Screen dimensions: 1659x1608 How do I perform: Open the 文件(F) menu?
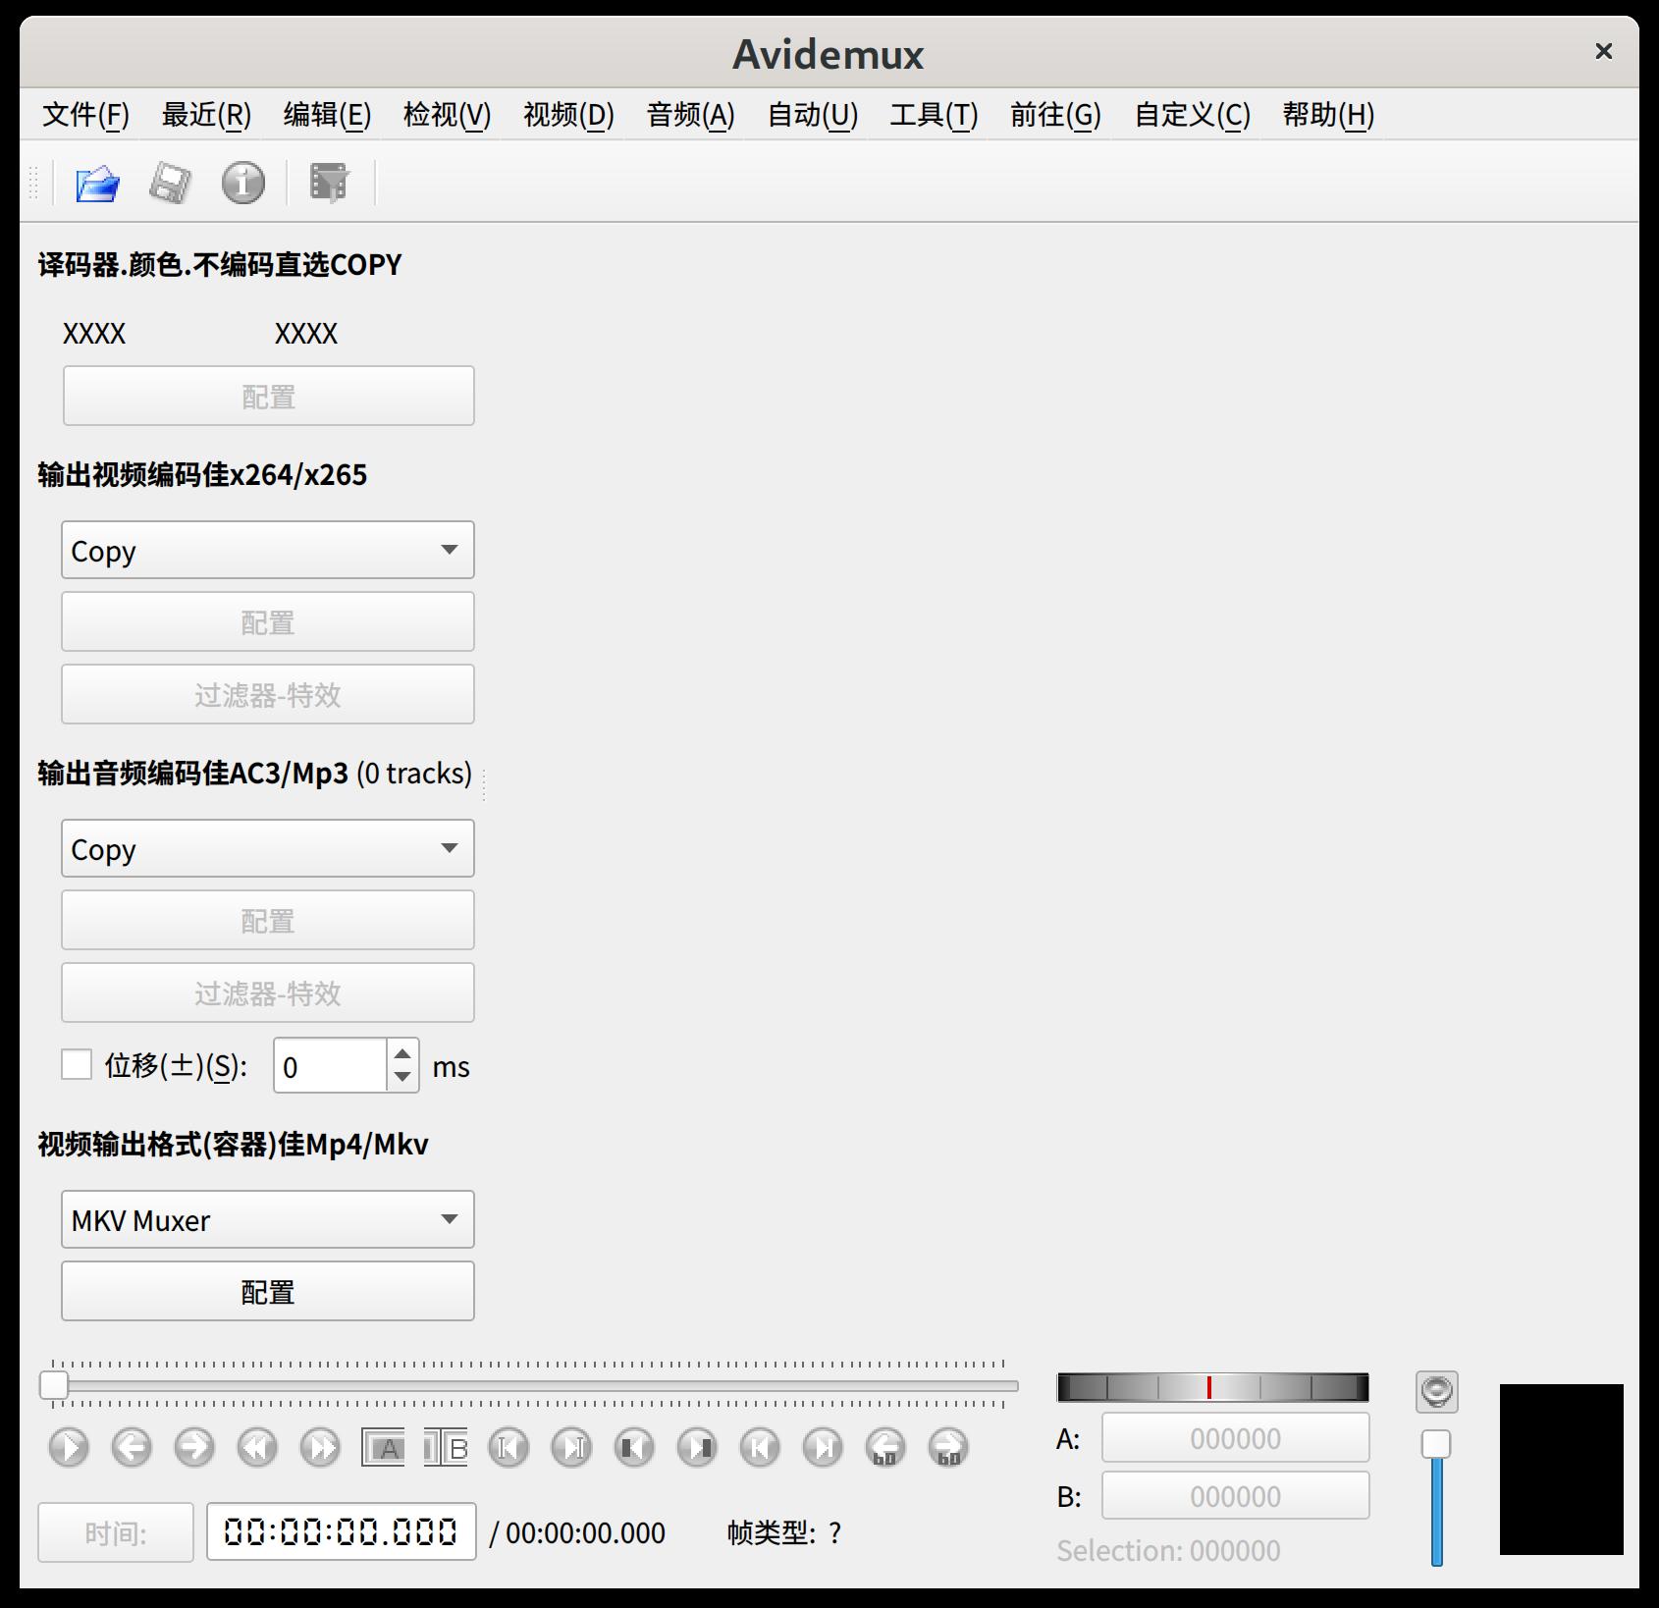[x=85, y=115]
